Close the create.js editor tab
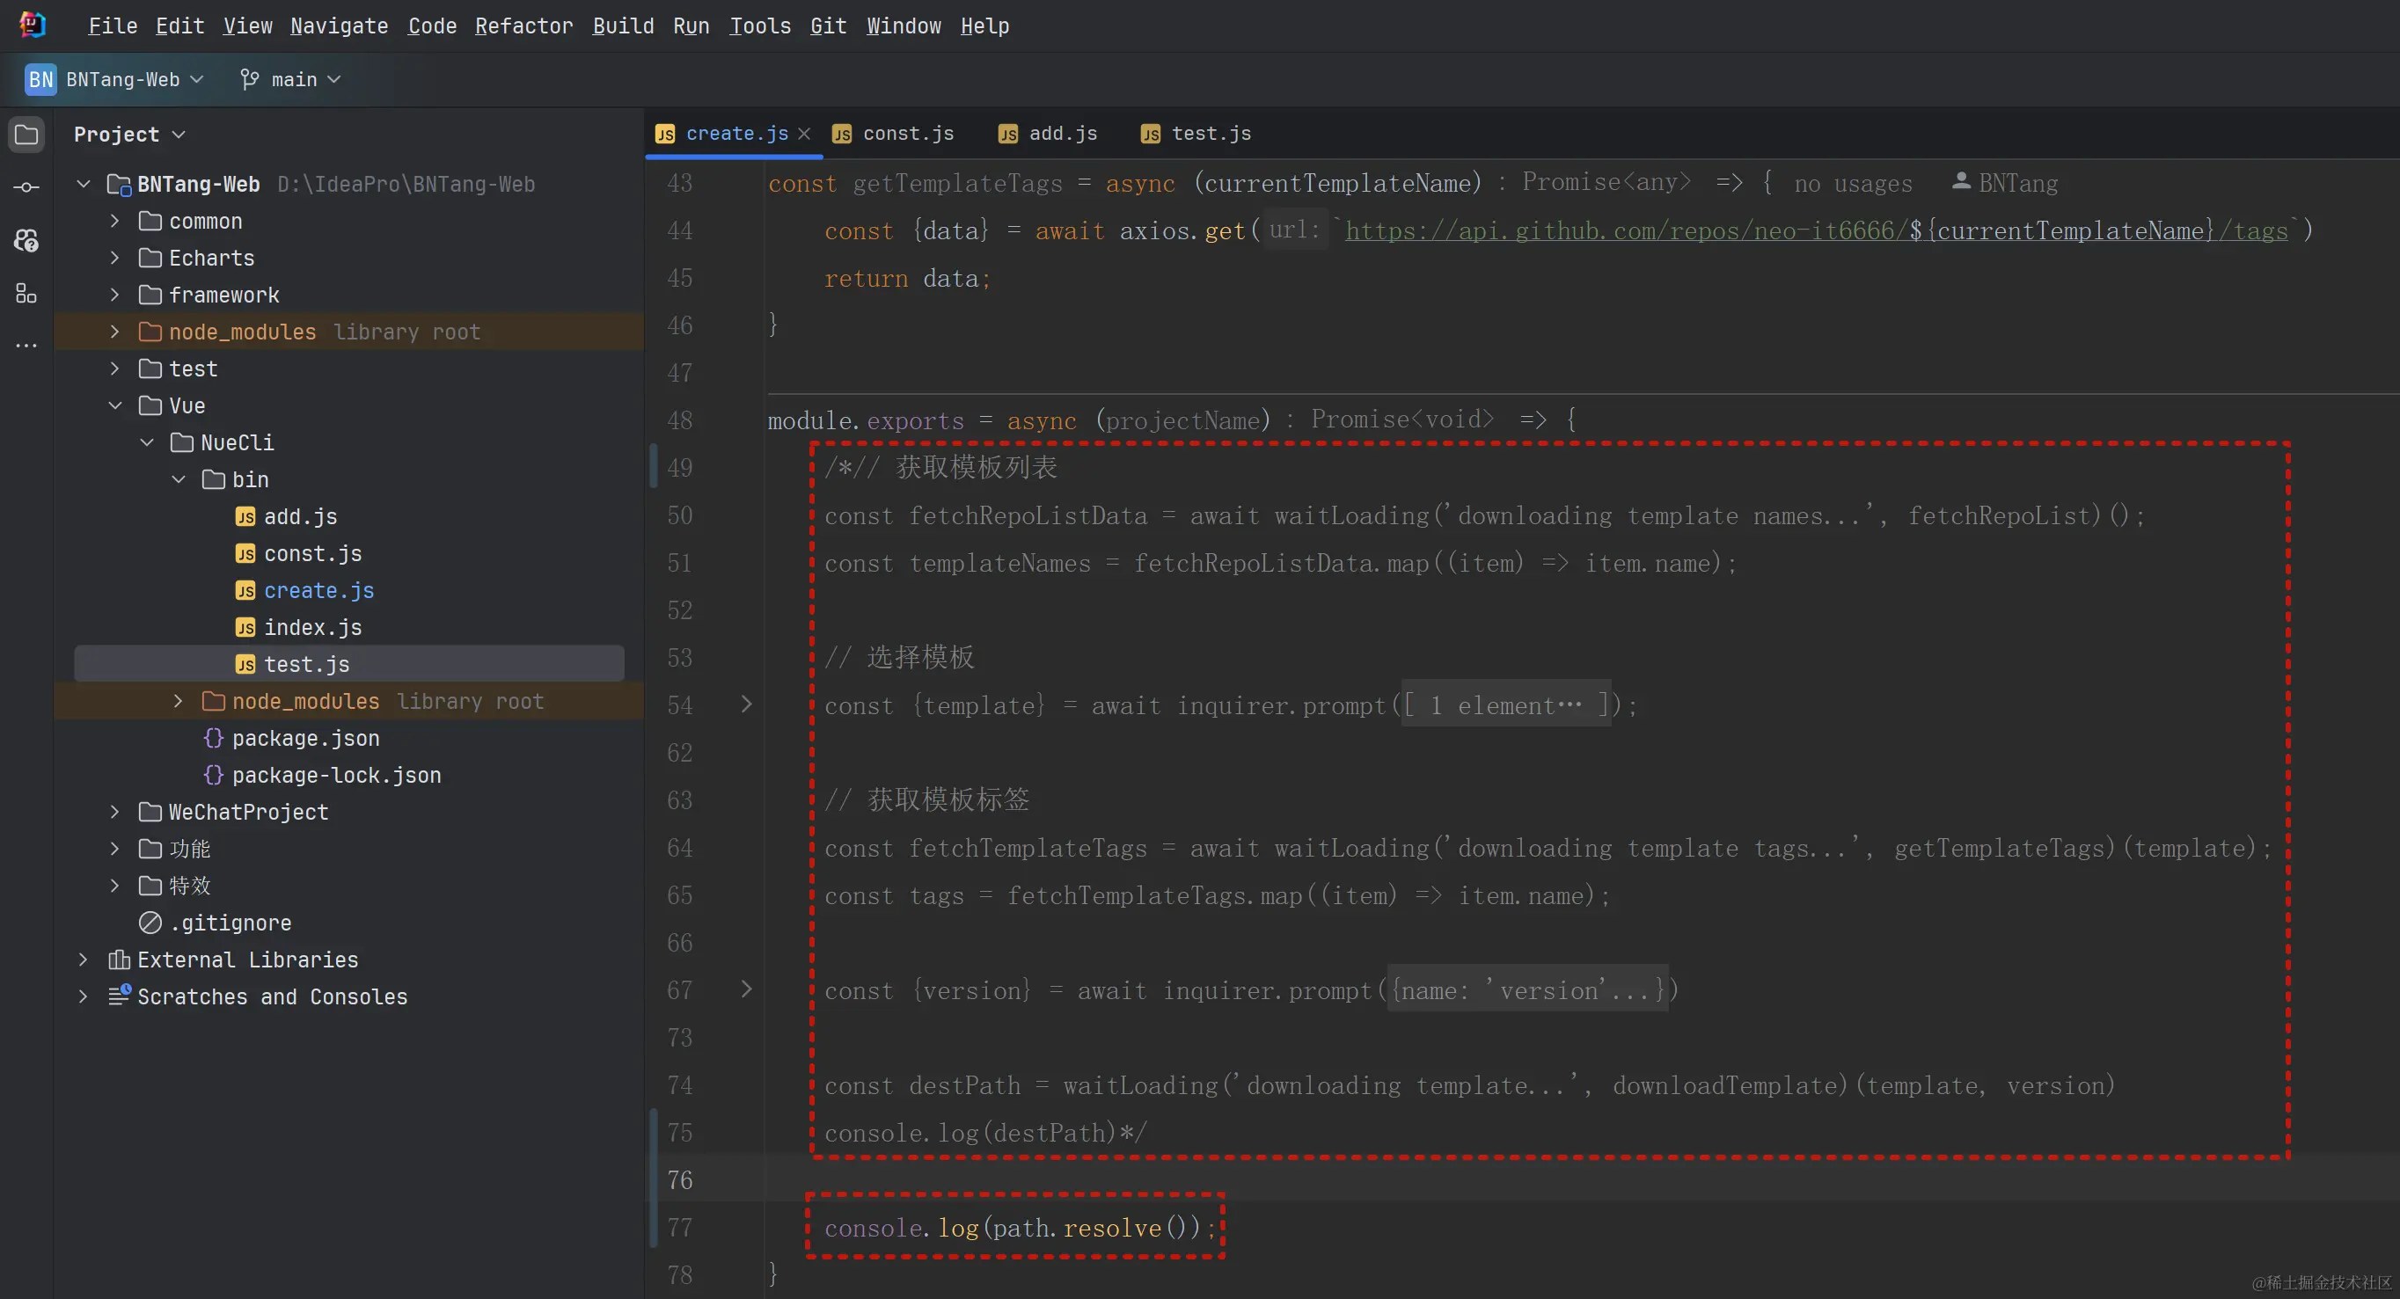The image size is (2400, 1299). pyautogui.click(x=804, y=134)
